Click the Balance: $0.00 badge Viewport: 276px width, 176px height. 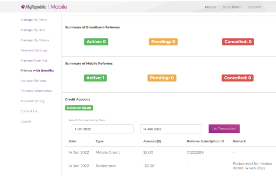(x=79, y=108)
